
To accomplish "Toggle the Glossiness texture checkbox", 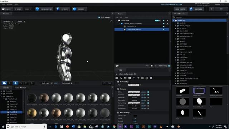I will coord(148,95).
